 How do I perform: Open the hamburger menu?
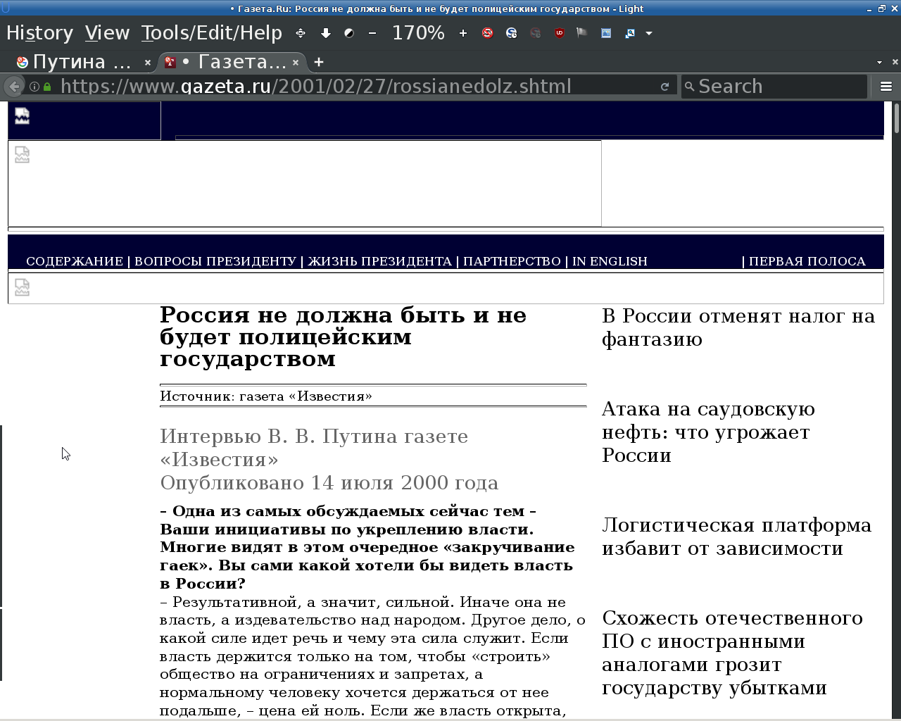(x=886, y=87)
